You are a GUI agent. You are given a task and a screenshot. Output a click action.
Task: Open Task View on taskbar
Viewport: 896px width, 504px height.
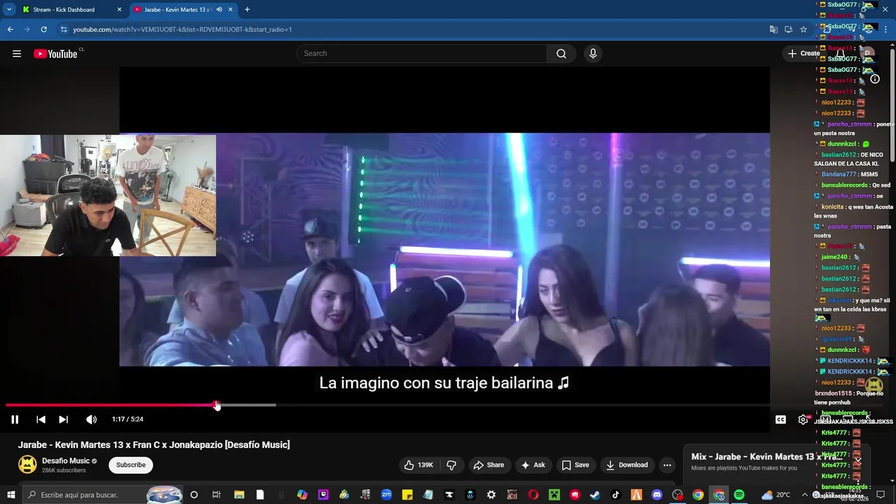216,495
